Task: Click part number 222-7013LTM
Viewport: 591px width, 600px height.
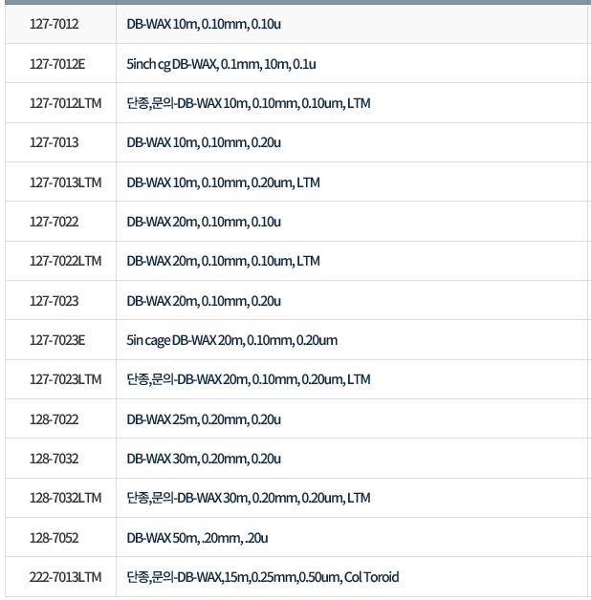Action: point(65,577)
